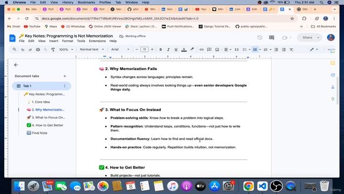Increase the indent level
Viewport: 344px width, 194px height.
coord(284,50)
